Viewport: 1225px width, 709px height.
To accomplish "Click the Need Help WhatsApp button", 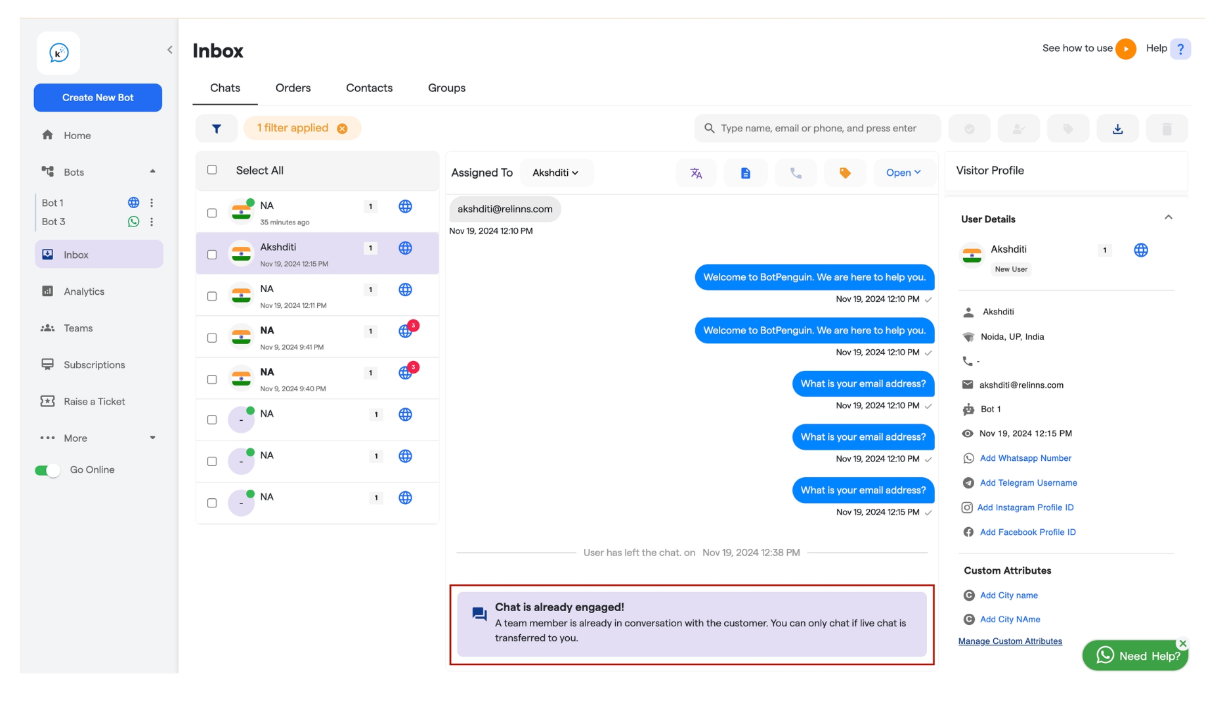I will pyautogui.click(x=1135, y=656).
